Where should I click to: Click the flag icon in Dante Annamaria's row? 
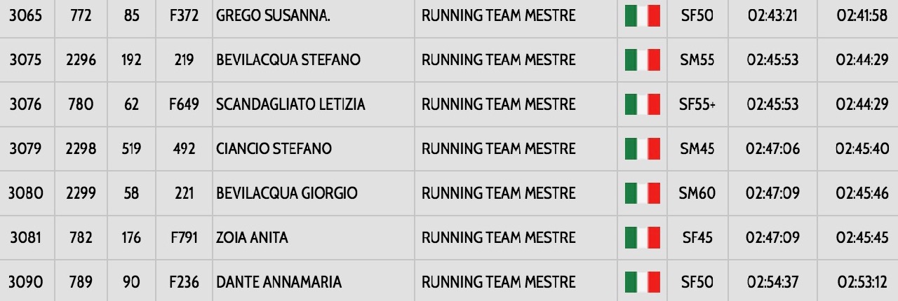643,282
